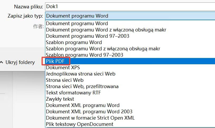Click the Nazwa pliku input field
This screenshot has width=215, height=128.
(x=130, y=6)
